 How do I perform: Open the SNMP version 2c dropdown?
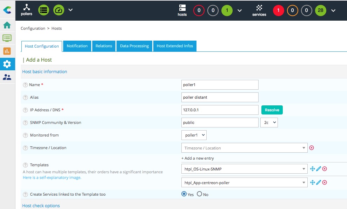pos(269,123)
